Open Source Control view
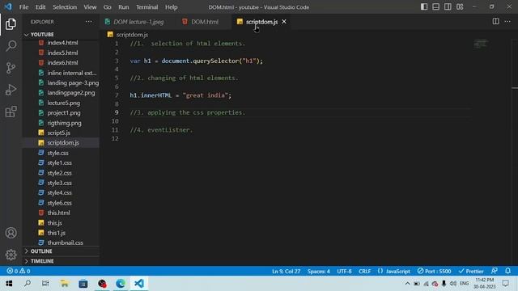518x291 pixels. (x=11, y=68)
